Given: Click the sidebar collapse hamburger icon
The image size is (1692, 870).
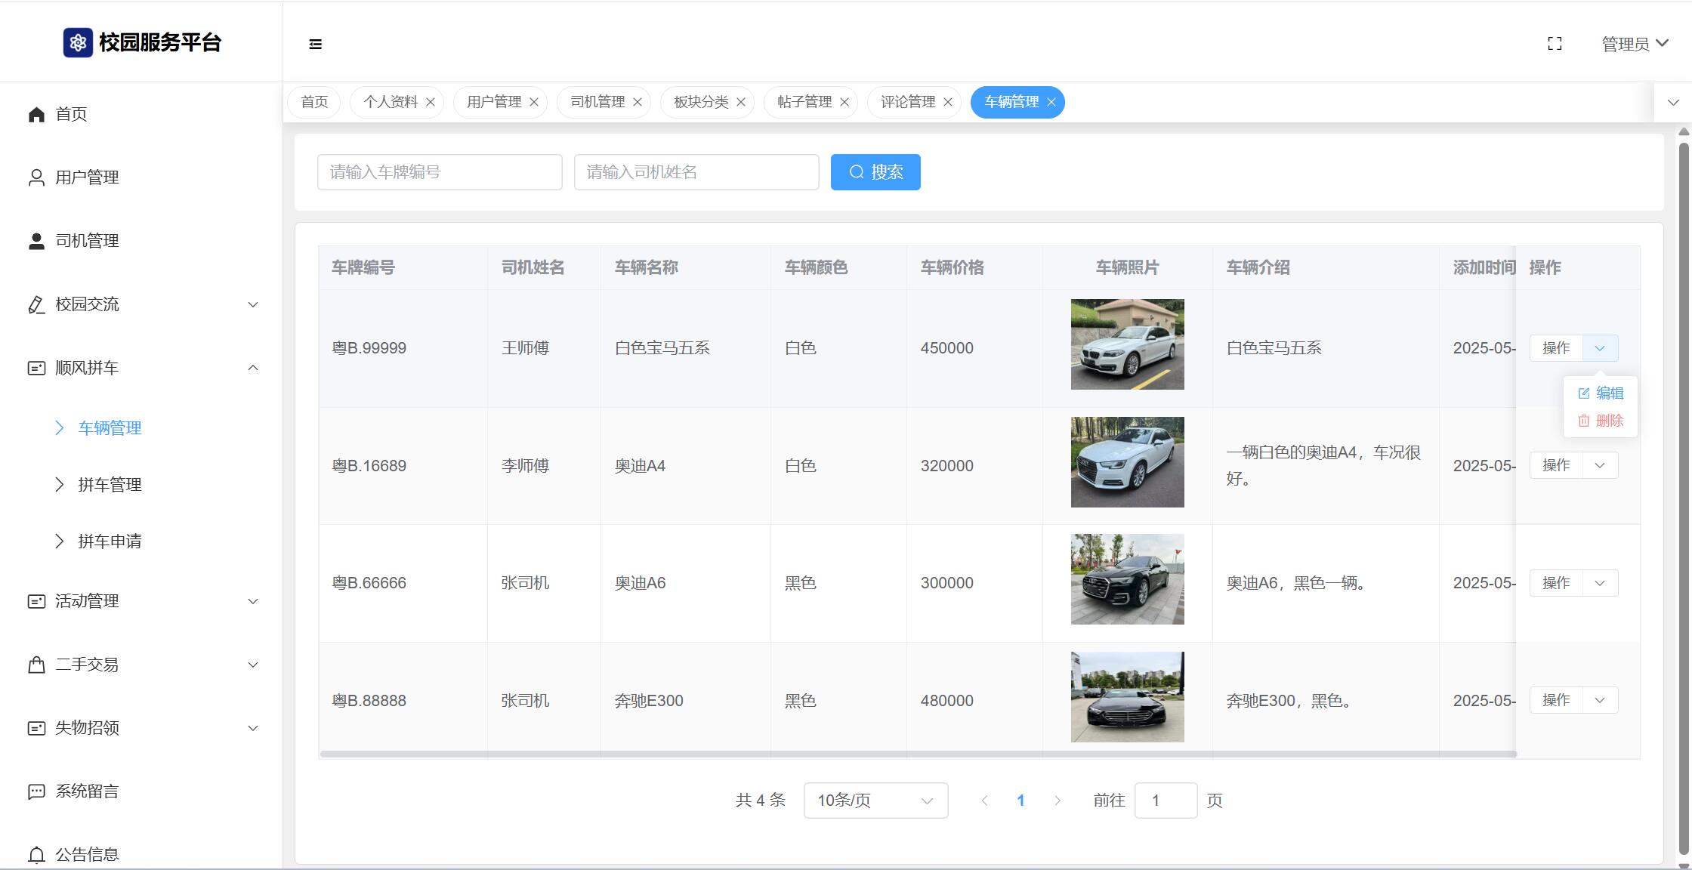Looking at the screenshot, I should pos(316,45).
